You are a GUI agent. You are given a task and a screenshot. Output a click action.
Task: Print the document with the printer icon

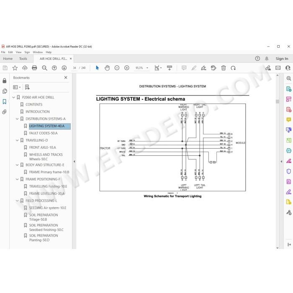(x=34, y=68)
